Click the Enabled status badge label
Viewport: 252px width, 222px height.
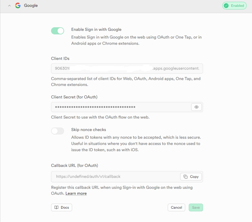pos(237,6)
